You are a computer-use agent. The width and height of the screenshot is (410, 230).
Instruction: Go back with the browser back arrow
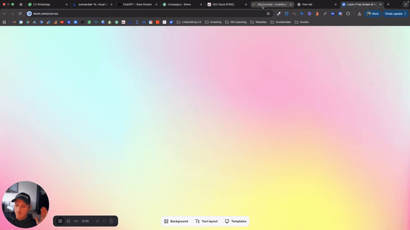click(x=5, y=14)
